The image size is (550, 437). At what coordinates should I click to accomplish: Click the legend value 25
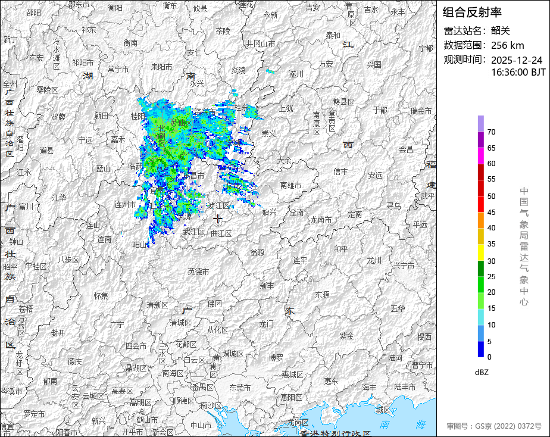tap(492, 277)
